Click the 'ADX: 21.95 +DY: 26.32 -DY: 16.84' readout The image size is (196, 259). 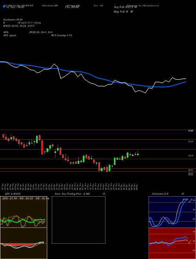click(25, 199)
